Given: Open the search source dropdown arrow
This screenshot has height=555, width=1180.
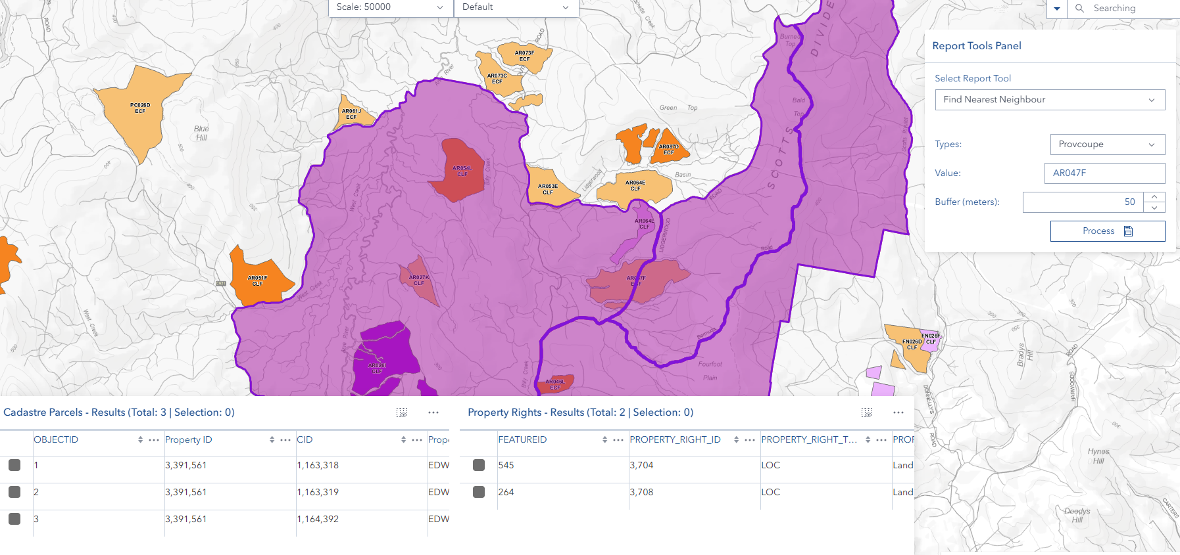Looking at the screenshot, I should click(1056, 9).
